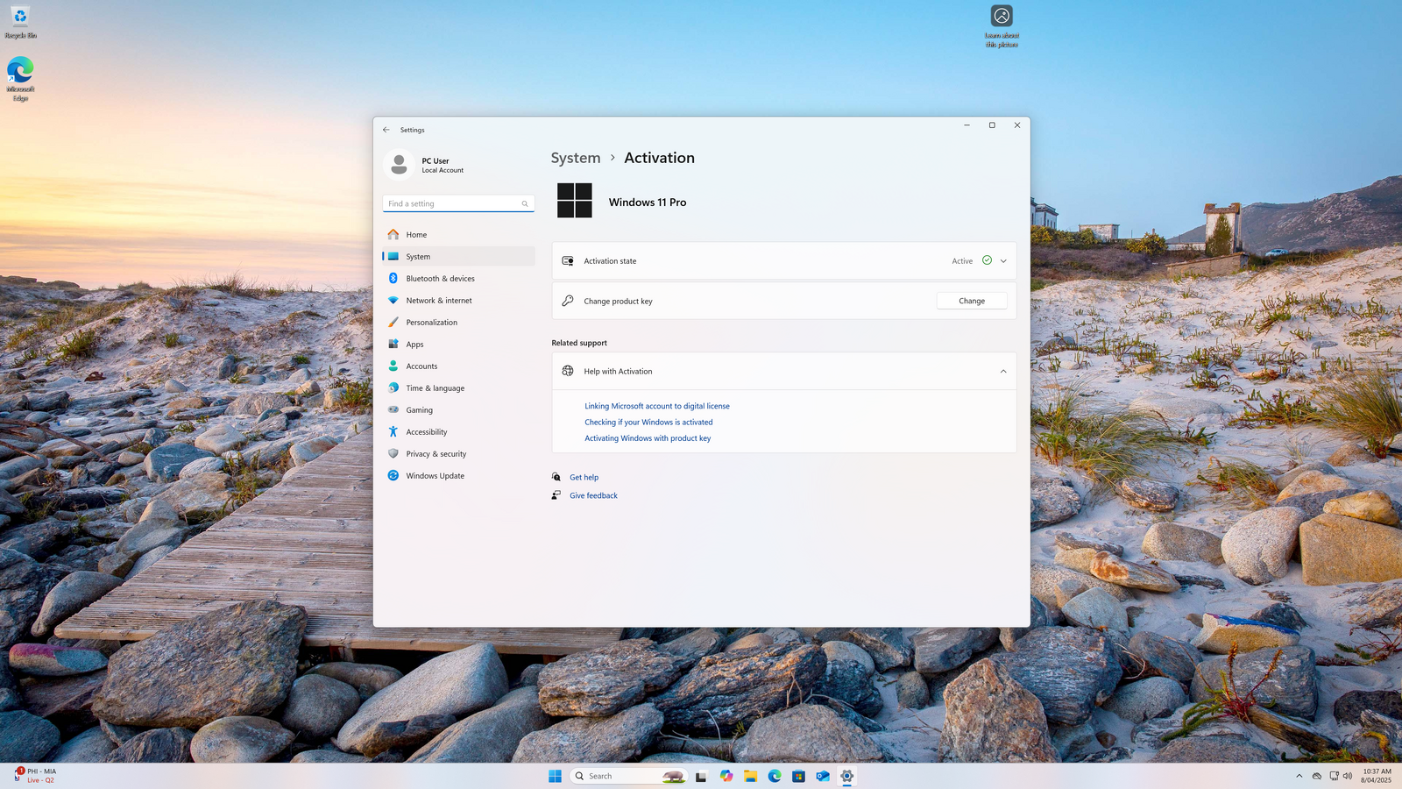1402x789 pixels.
Task: Click the Settings gear taskbar icon
Action: pos(846,776)
